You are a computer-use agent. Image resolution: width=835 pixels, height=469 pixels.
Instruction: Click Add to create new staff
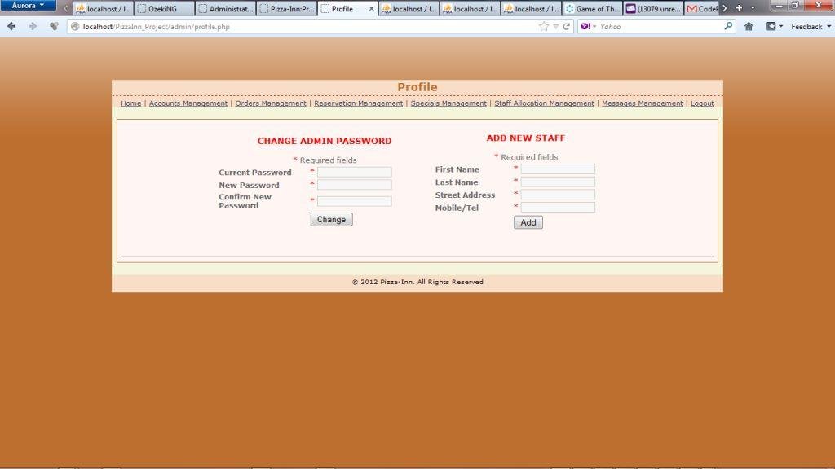(x=528, y=221)
